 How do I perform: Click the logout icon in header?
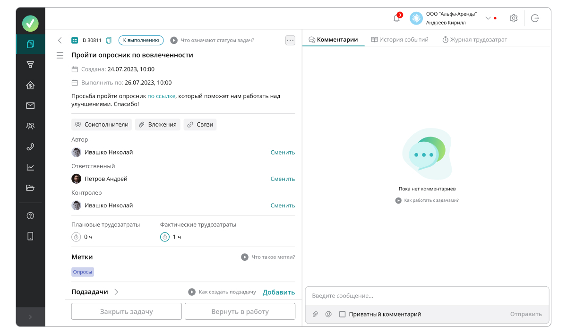[535, 18]
